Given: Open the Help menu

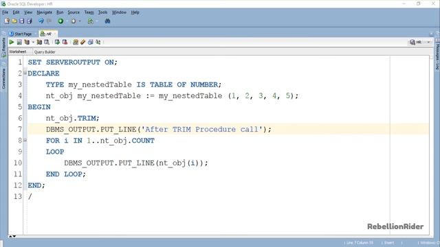Looking at the screenshot, I should tap(135, 12).
